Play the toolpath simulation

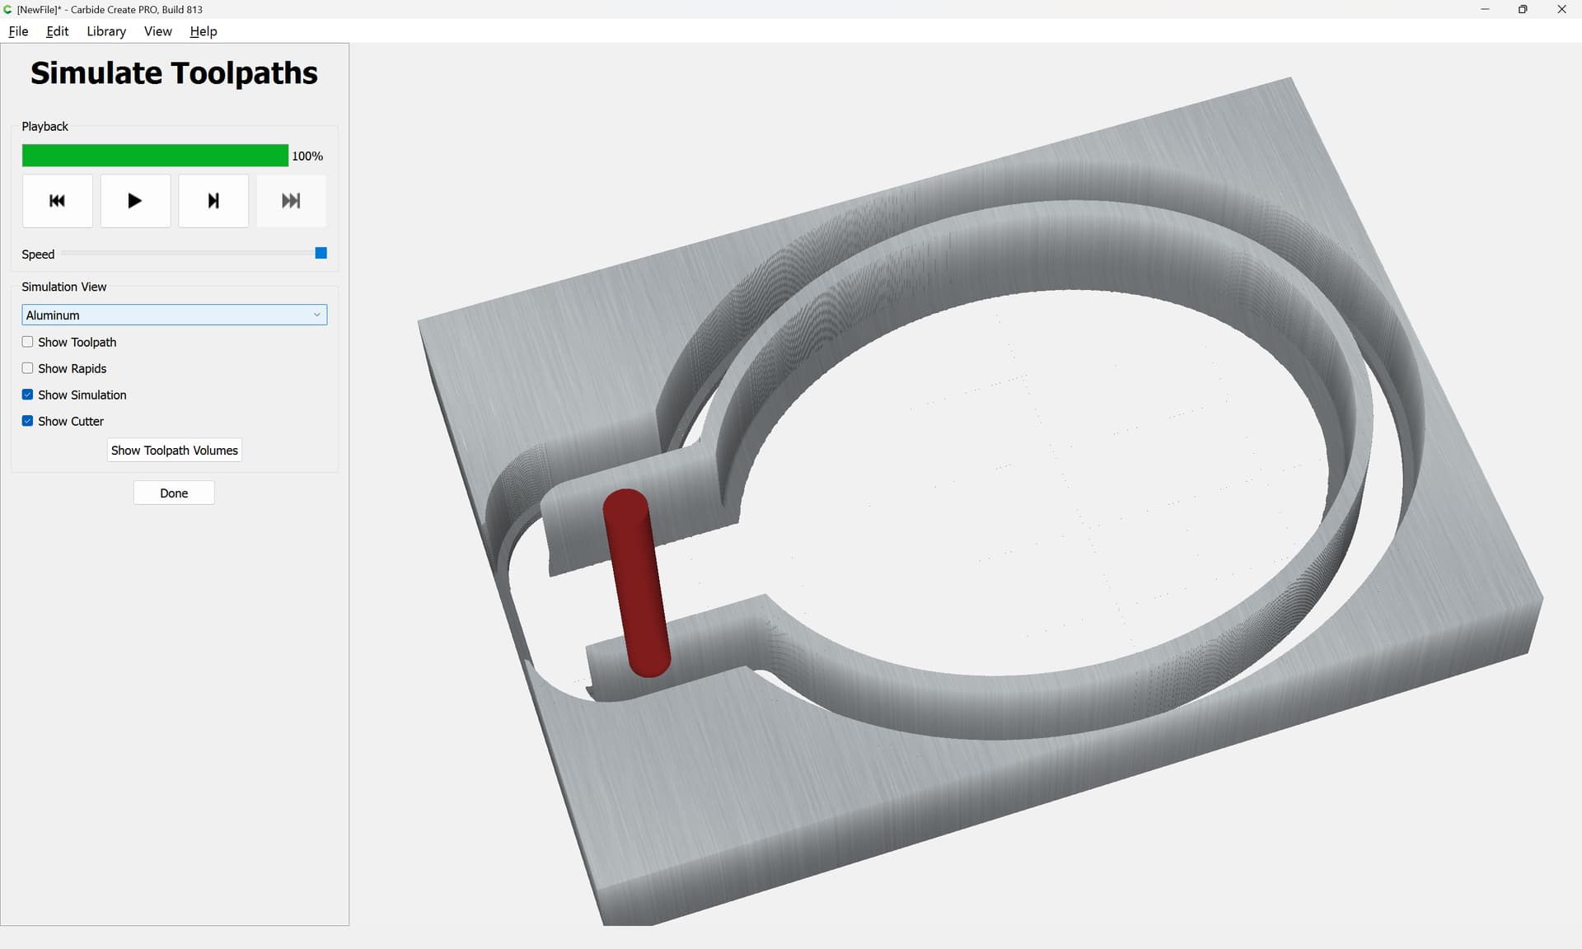(x=135, y=200)
